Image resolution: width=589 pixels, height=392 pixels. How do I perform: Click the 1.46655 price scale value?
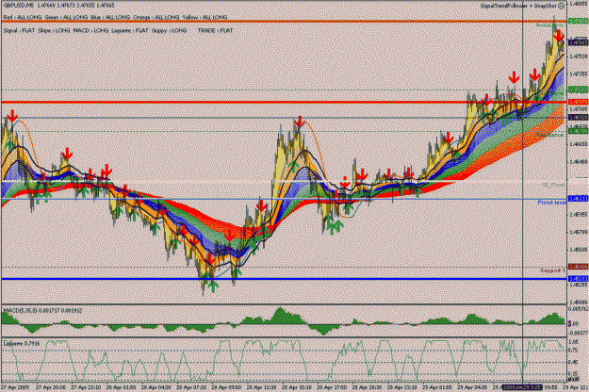pyautogui.click(x=579, y=144)
